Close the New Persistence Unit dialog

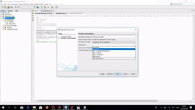pyautogui.click(x=136, y=30)
